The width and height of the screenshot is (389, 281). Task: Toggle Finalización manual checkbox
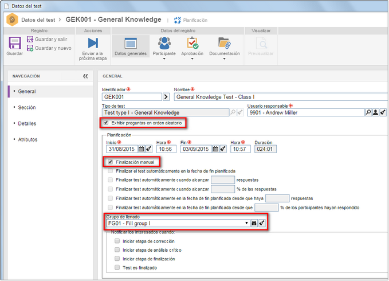coord(111,162)
